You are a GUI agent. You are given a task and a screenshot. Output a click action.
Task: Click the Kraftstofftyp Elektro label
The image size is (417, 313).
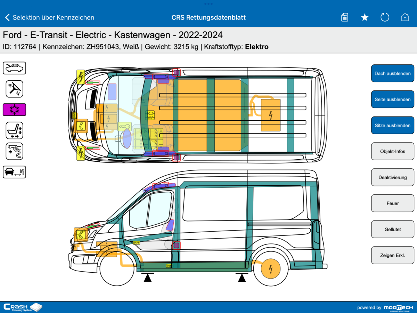(x=236, y=47)
